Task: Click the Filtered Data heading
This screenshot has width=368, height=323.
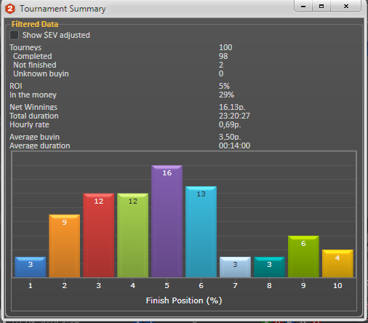Action: [35, 24]
